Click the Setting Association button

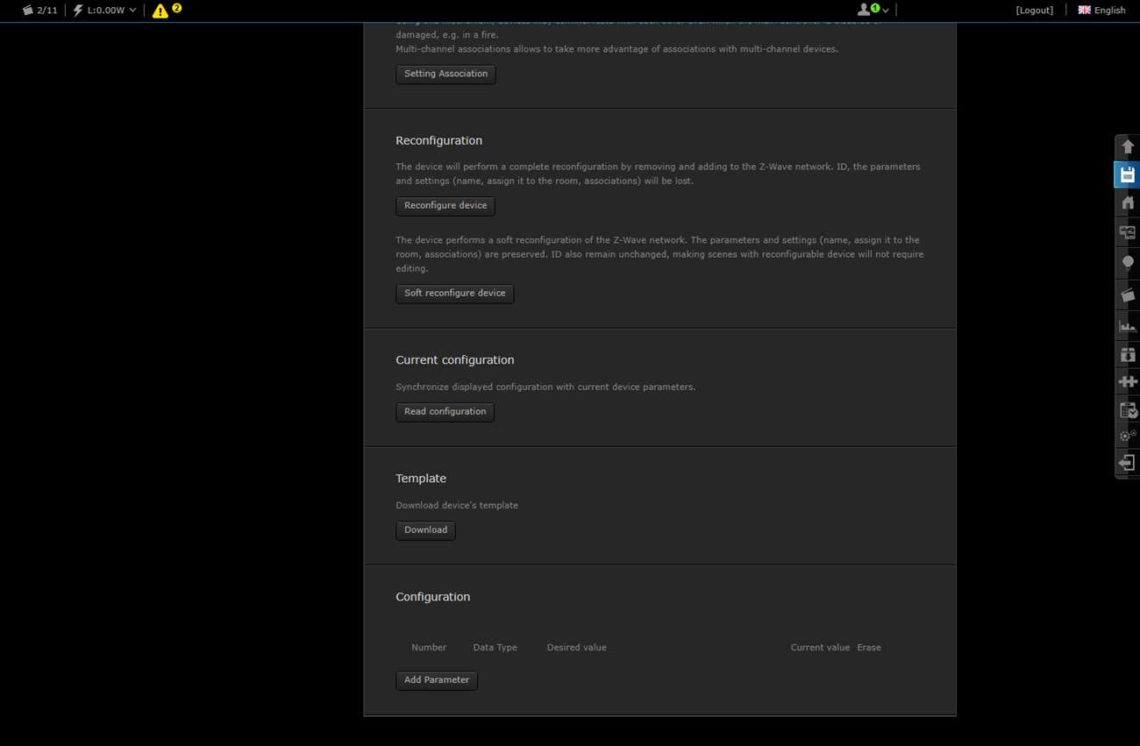tap(445, 75)
